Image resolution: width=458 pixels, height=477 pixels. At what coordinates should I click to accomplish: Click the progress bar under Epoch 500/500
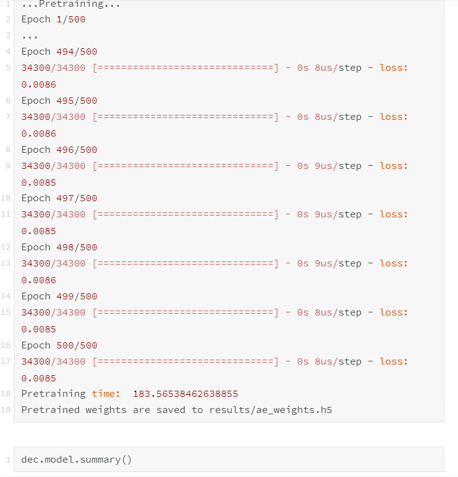coord(185,361)
